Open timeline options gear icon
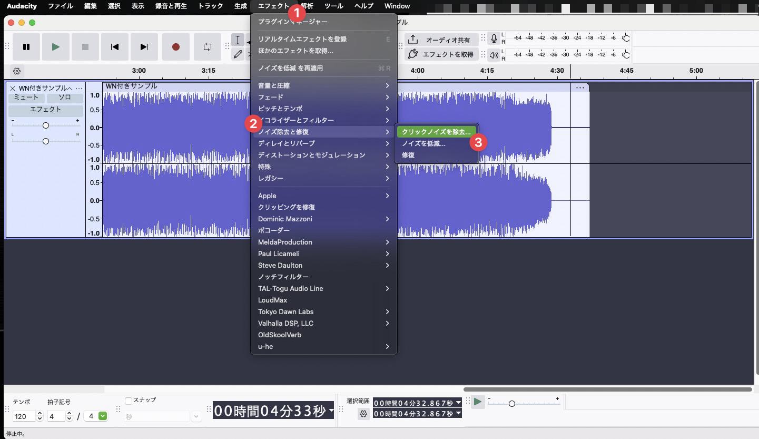Viewport: 759px width, 439px height. pyautogui.click(x=17, y=71)
